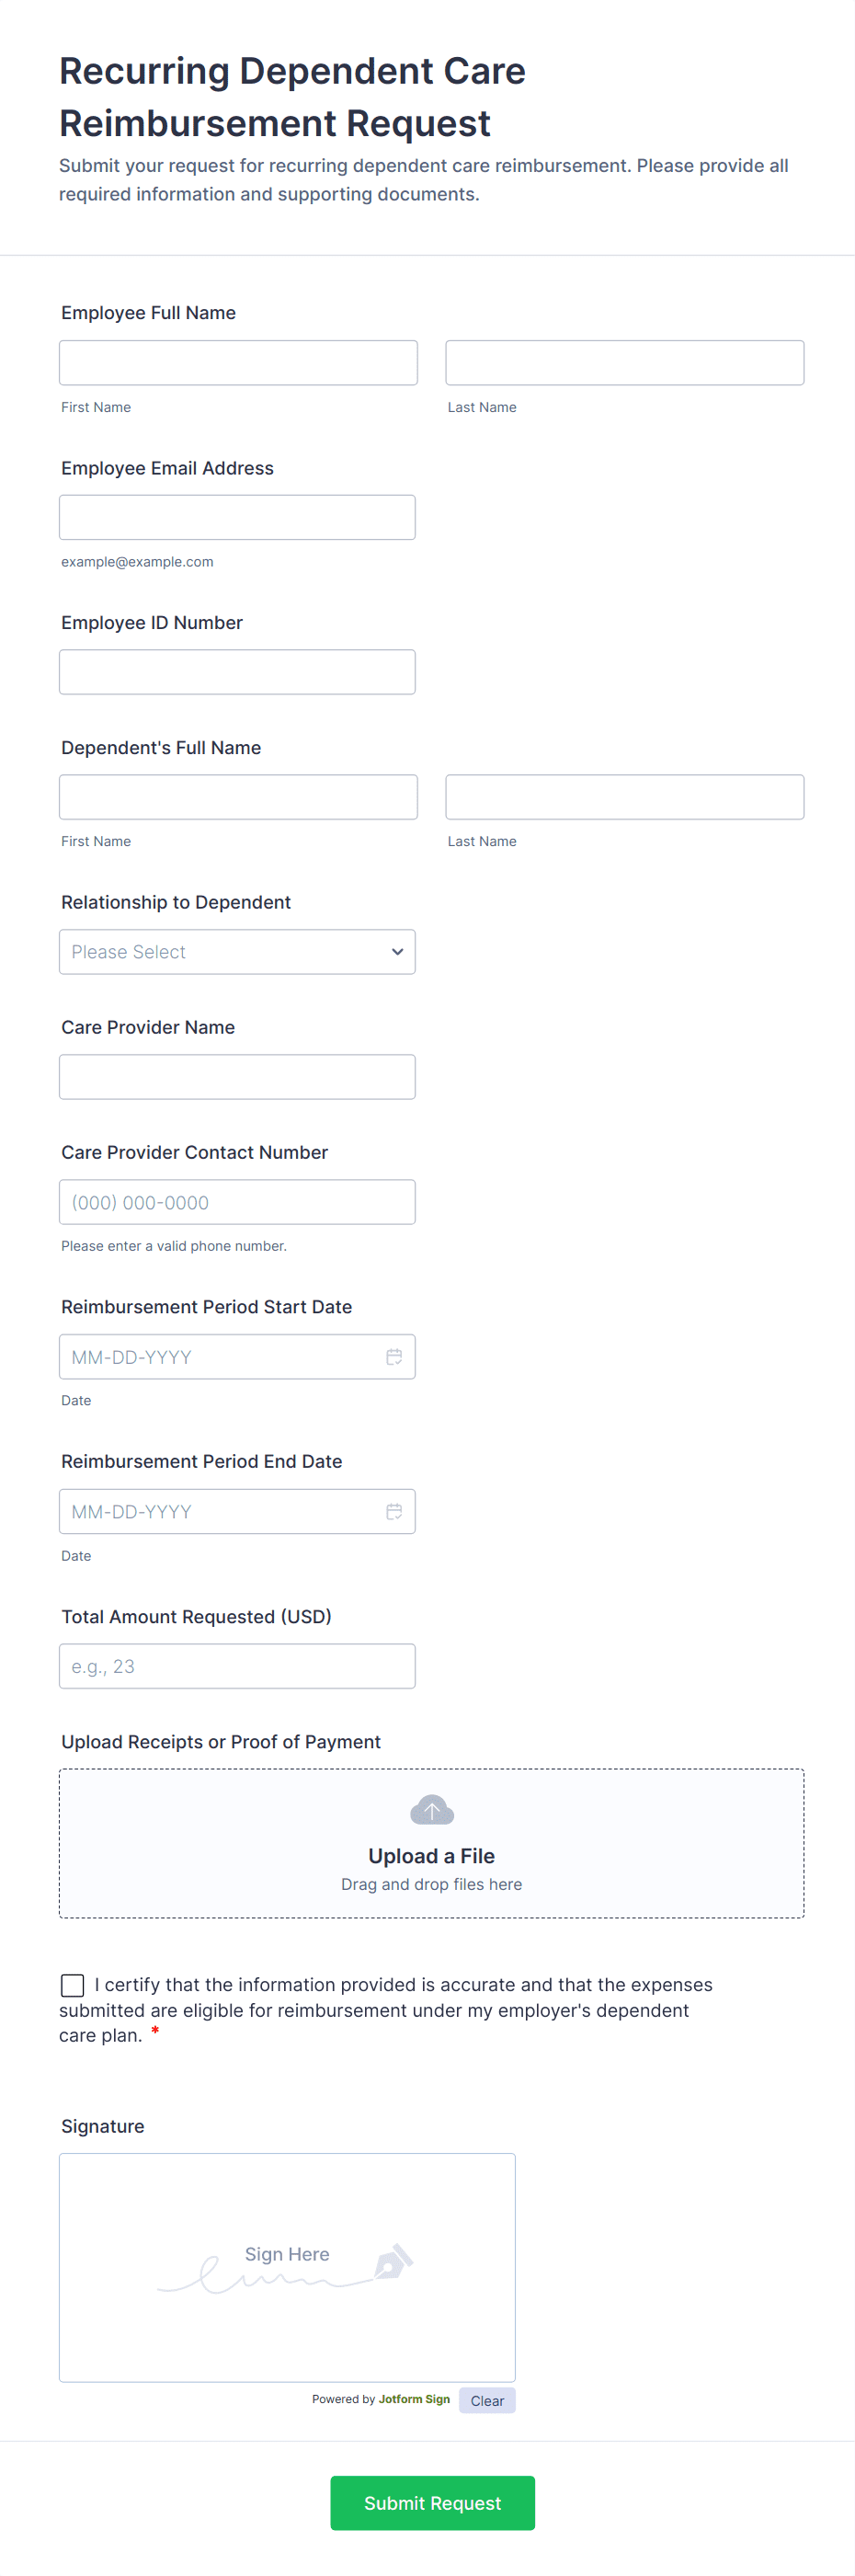Clear the signature field
This screenshot has height=2576, width=855.
487,2400
